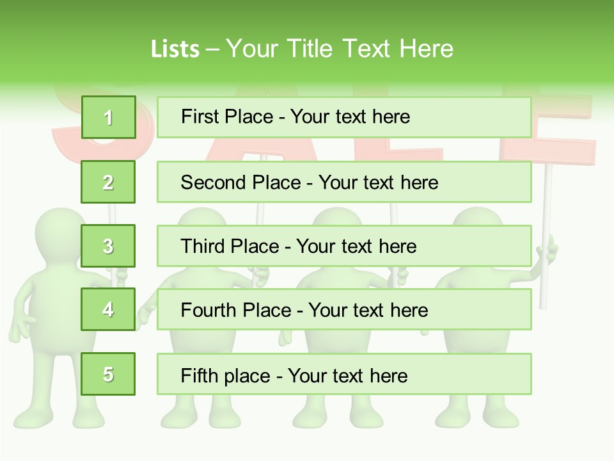614x461 pixels.
Task: Click the 'Fifth place' text bar
Action: coord(344,374)
